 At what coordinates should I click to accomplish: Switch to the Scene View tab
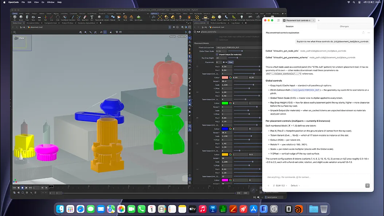pos(17,23)
